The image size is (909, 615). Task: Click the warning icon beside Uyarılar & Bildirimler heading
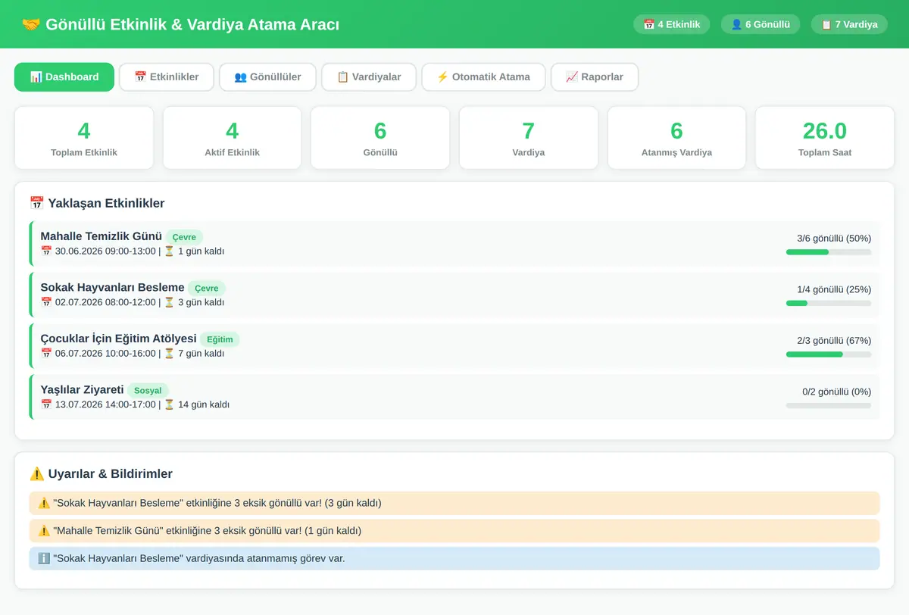click(36, 474)
